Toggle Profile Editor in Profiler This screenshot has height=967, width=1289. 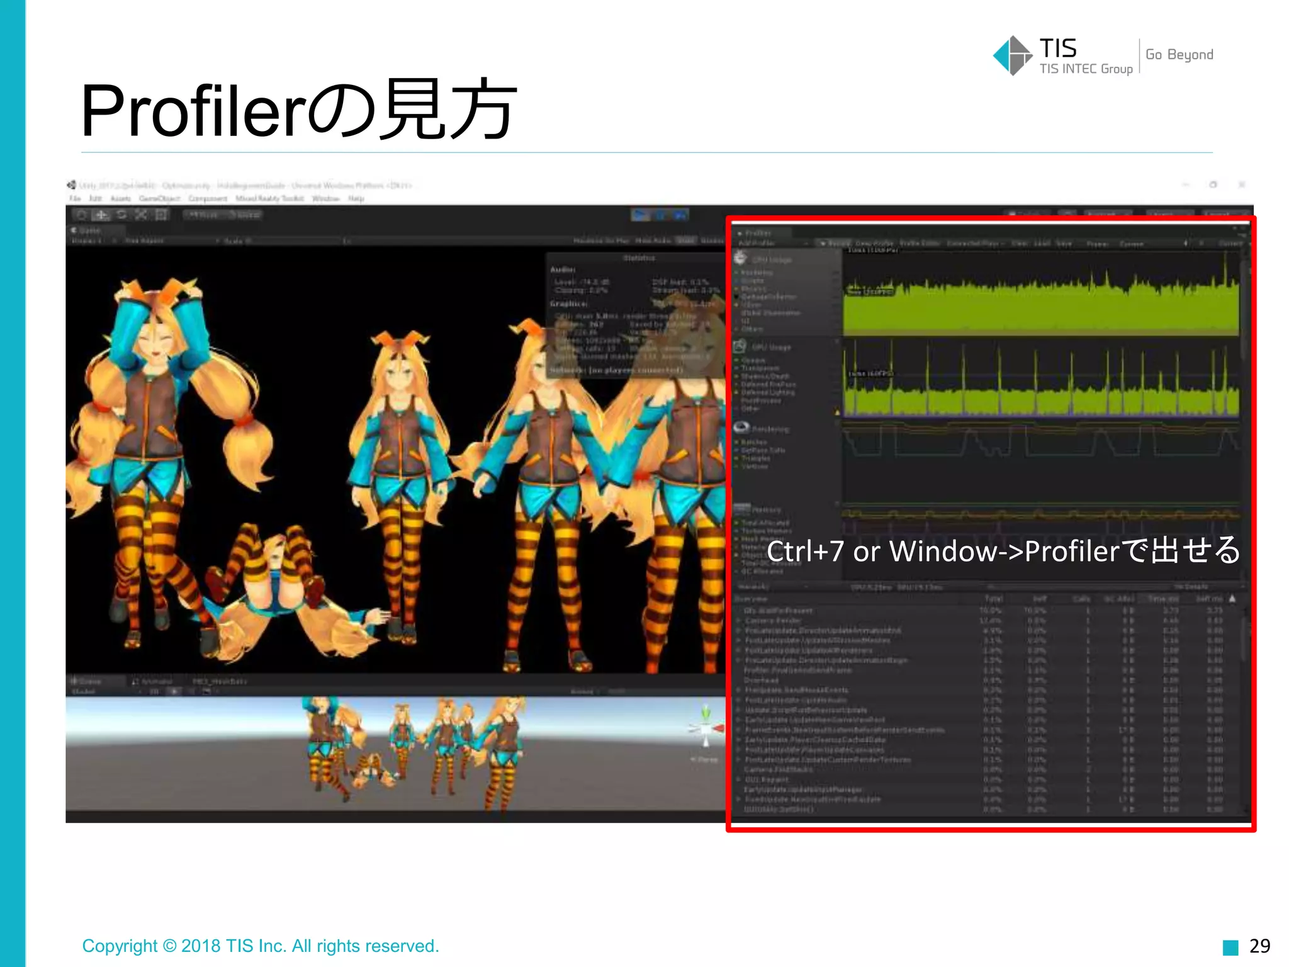click(x=920, y=243)
